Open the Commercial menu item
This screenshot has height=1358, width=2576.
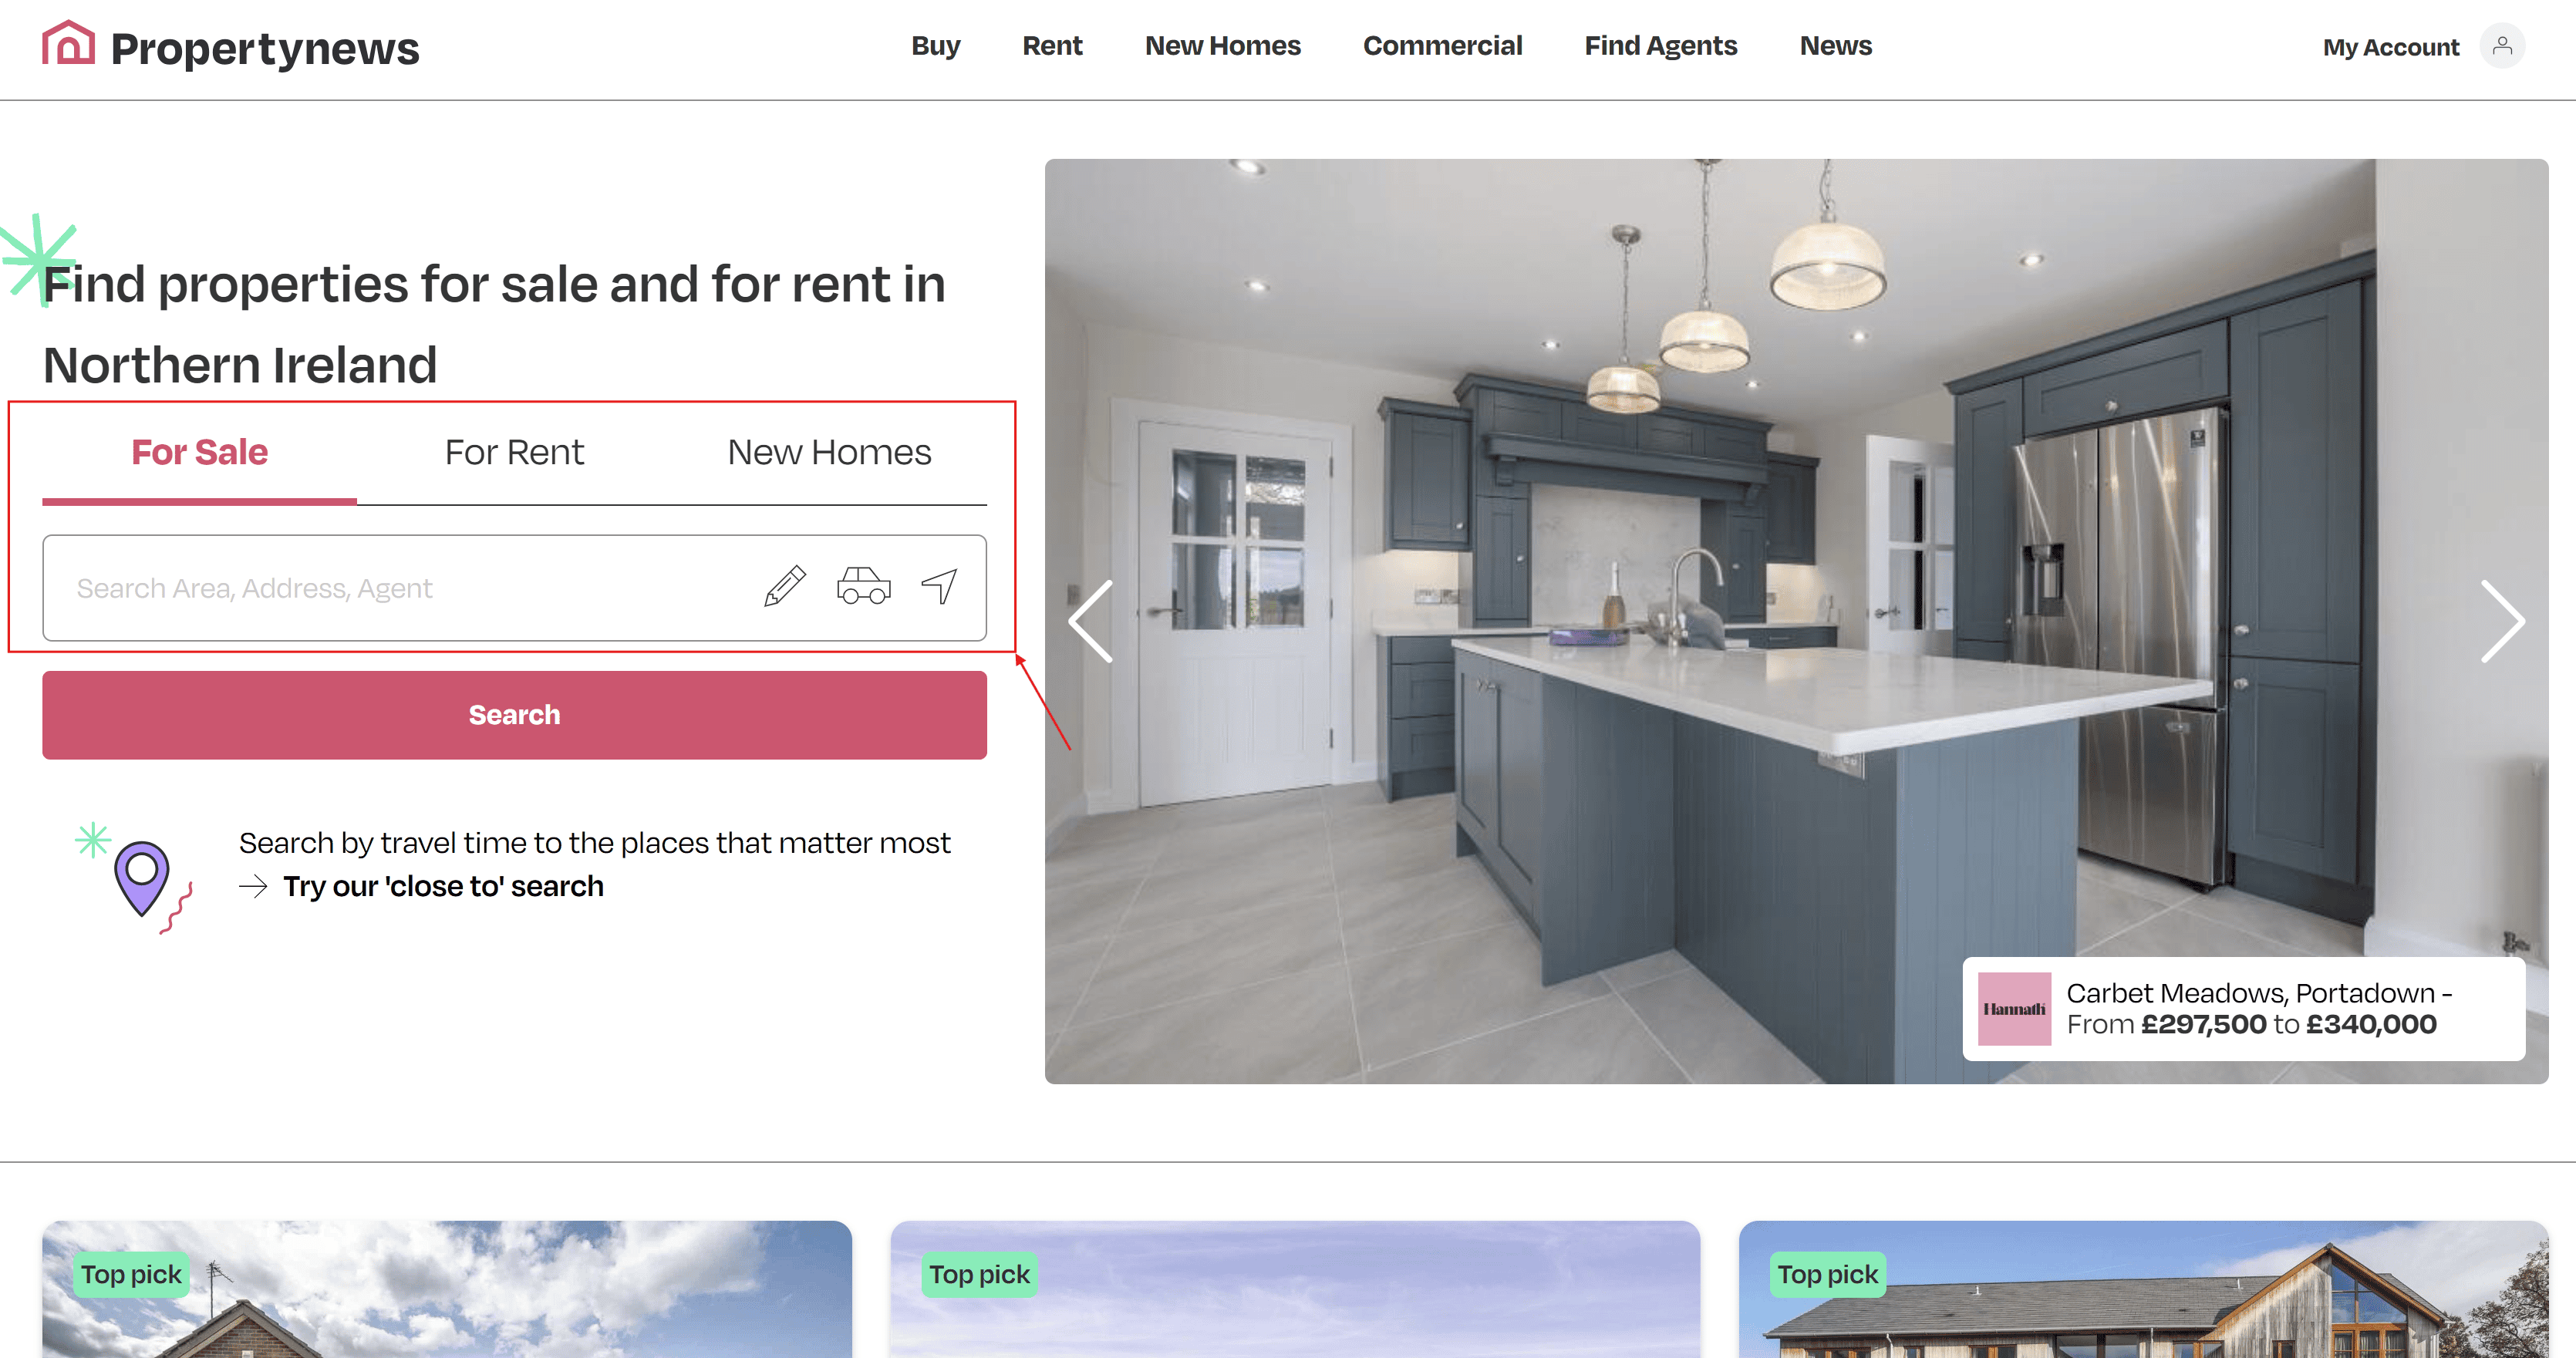pyautogui.click(x=1442, y=46)
